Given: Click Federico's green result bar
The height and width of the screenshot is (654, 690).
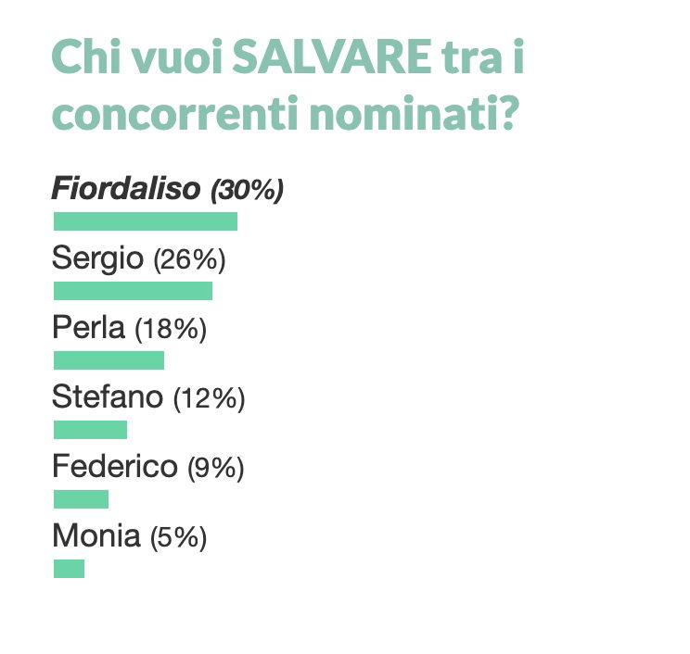Looking at the screenshot, I should pos(81,499).
